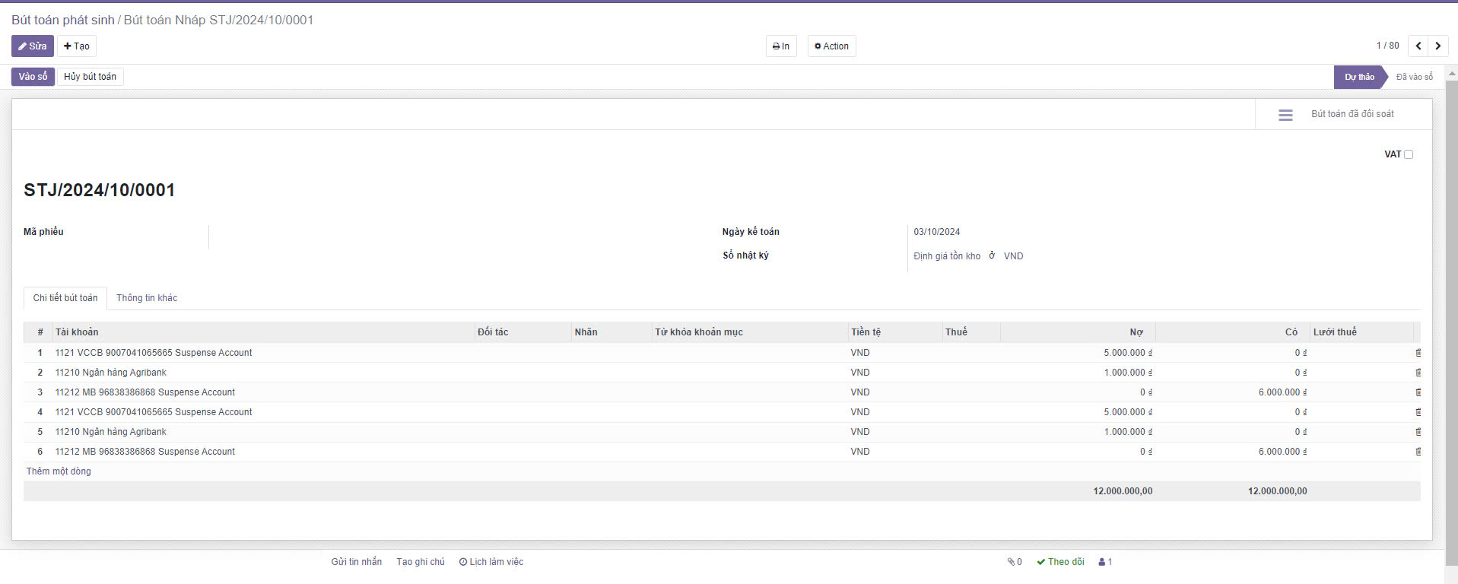Switch to Thông tin khác tab
This screenshot has width=1458, height=584.
coord(147,298)
